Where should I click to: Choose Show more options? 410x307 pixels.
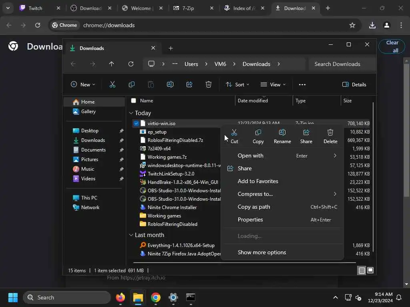coord(282,253)
